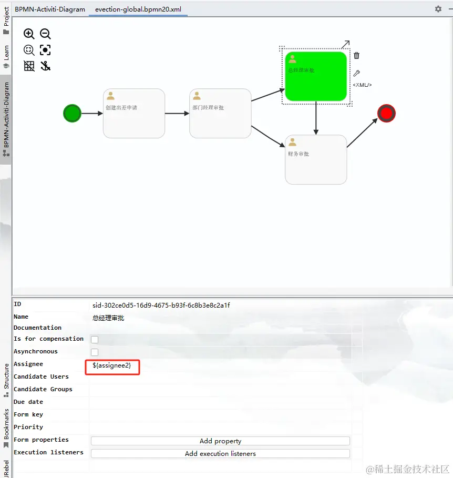Open the JRebel tool window
Image resolution: width=453 pixels, height=478 pixels.
[x=6, y=469]
